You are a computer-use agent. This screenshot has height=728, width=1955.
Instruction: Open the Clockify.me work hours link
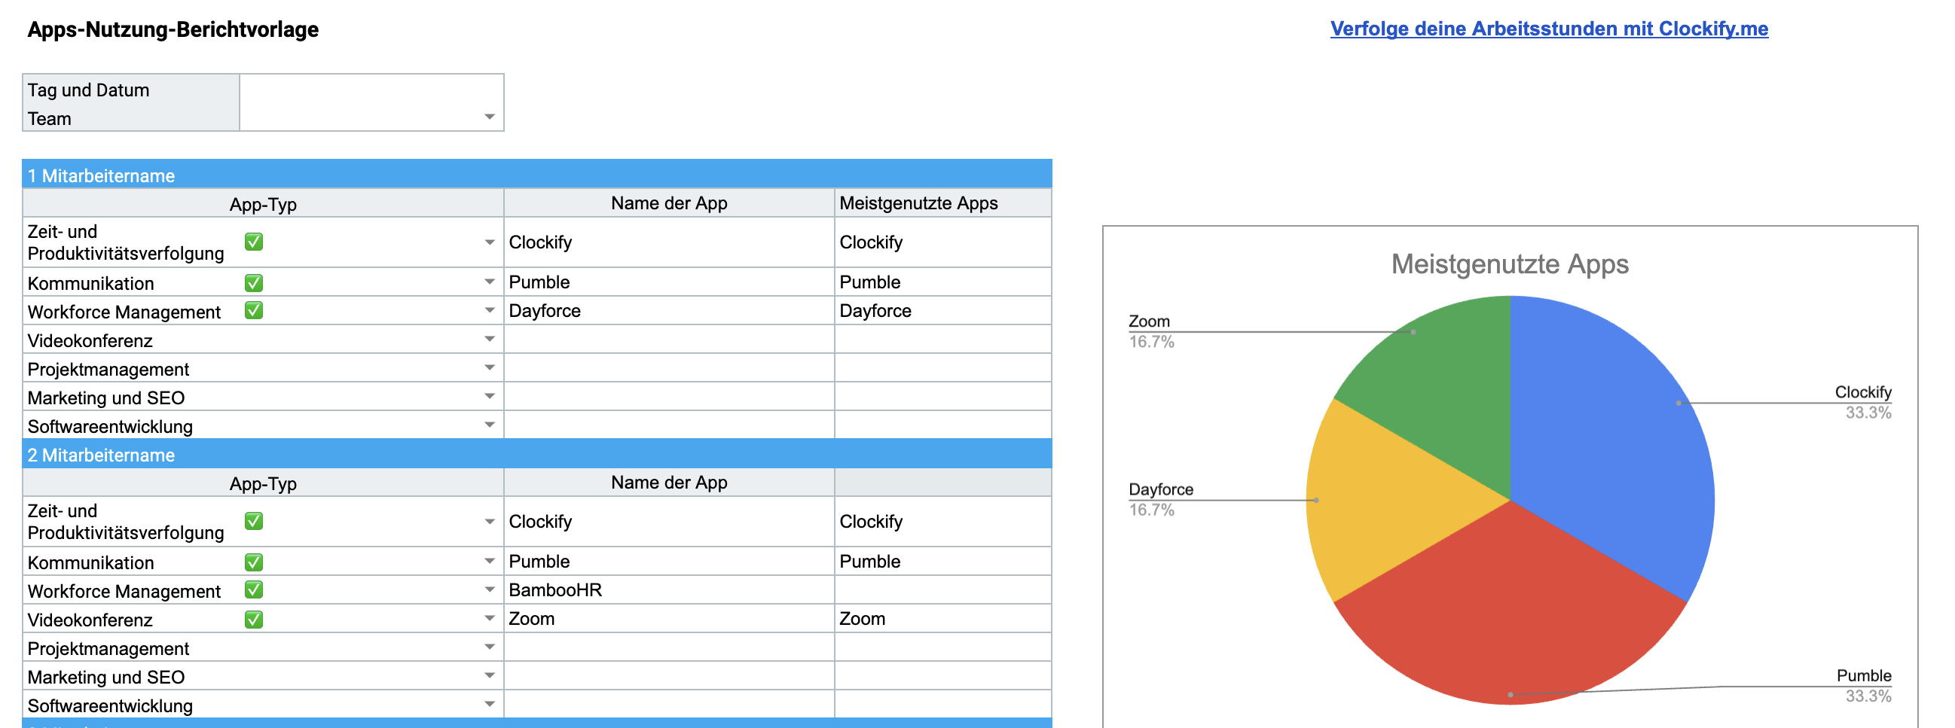pyautogui.click(x=1549, y=29)
